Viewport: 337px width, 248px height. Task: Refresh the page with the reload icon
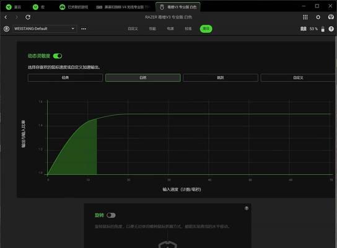(28, 17)
